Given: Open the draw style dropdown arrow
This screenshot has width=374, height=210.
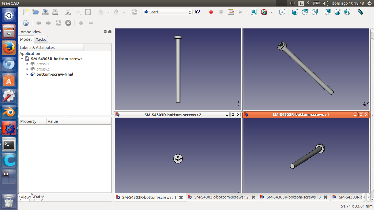Looking at the screenshot, I should pyautogui.click(x=272, y=12).
